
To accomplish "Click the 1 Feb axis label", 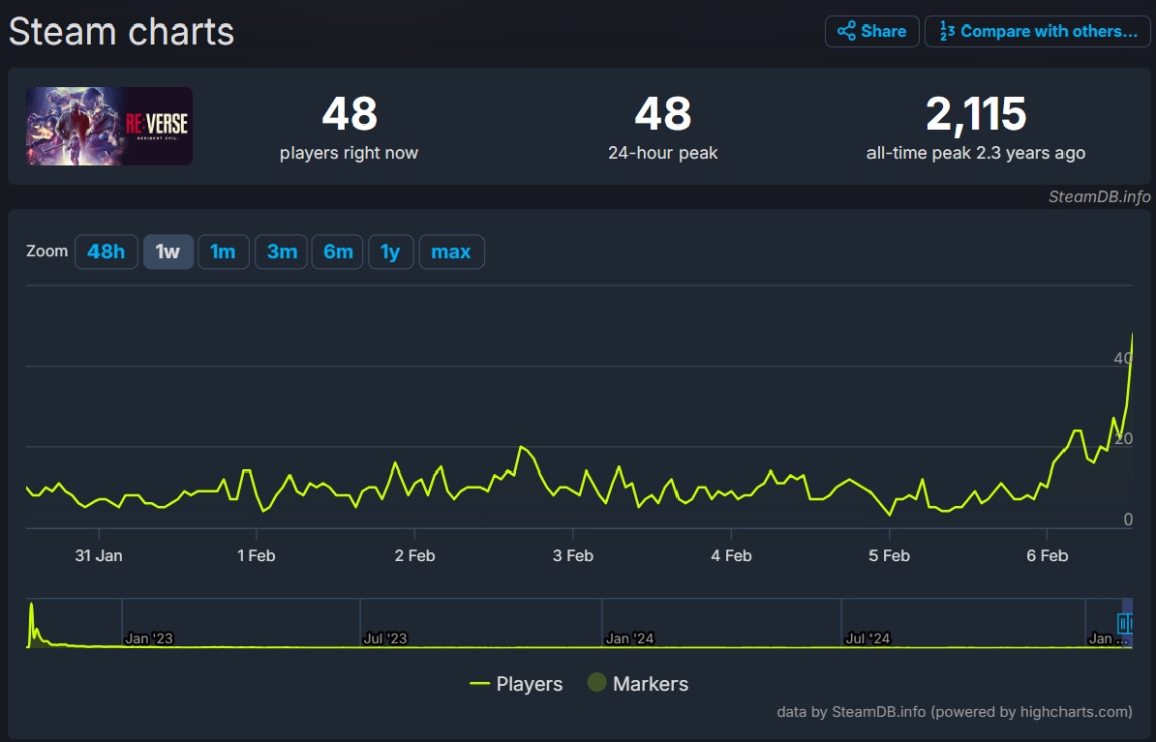I will click(257, 555).
